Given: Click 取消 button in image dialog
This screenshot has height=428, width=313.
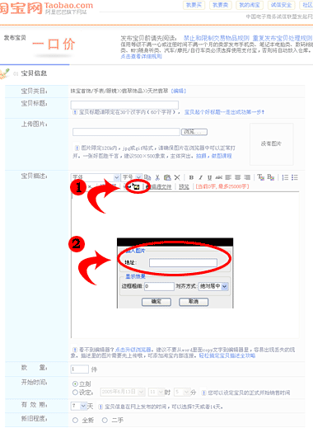Looking at the screenshot, I should (194, 302).
